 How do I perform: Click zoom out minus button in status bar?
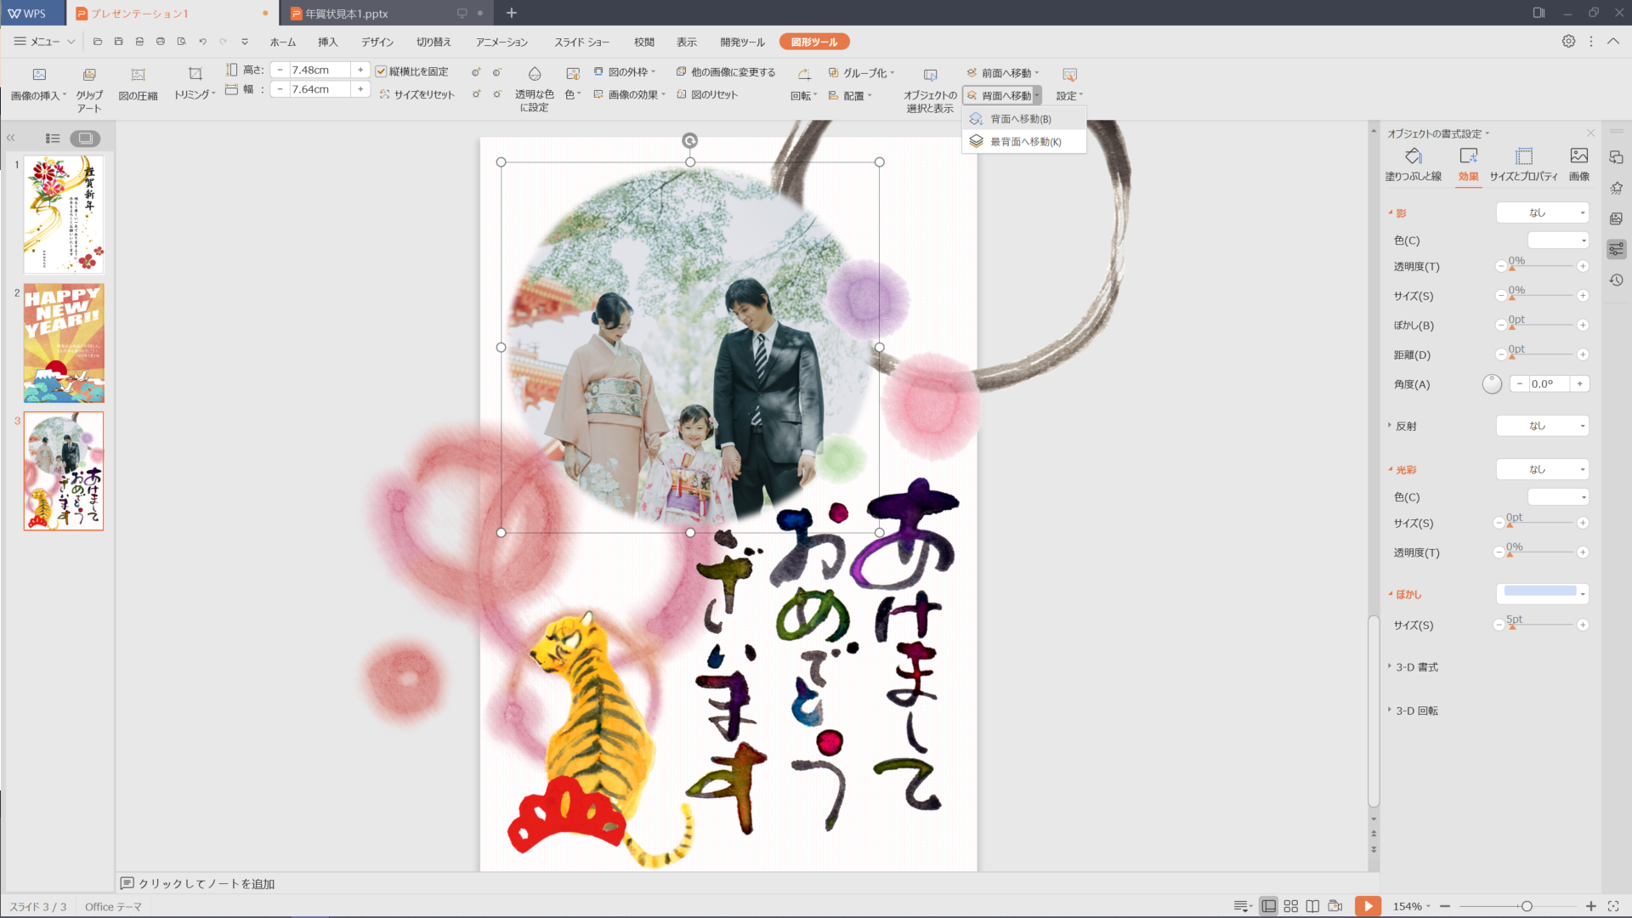tap(1445, 906)
